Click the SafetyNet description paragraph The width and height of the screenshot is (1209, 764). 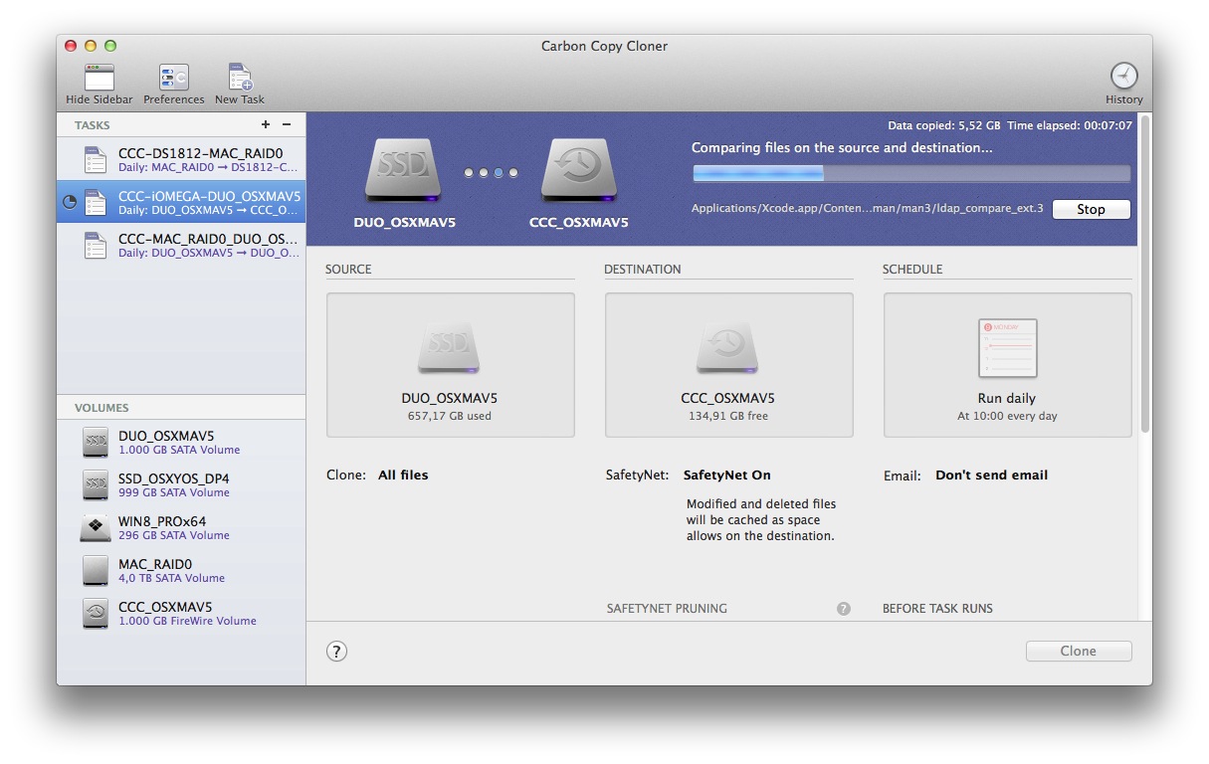[760, 519]
